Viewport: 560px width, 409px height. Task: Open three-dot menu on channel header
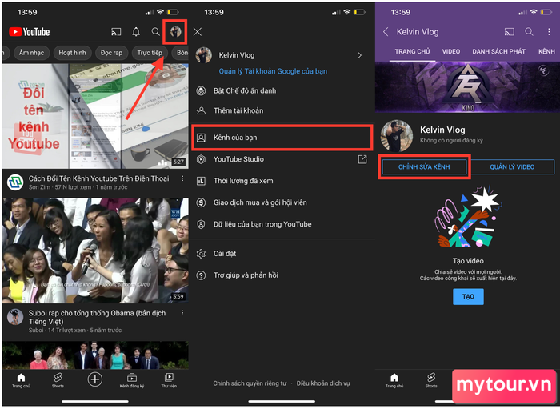click(549, 32)
